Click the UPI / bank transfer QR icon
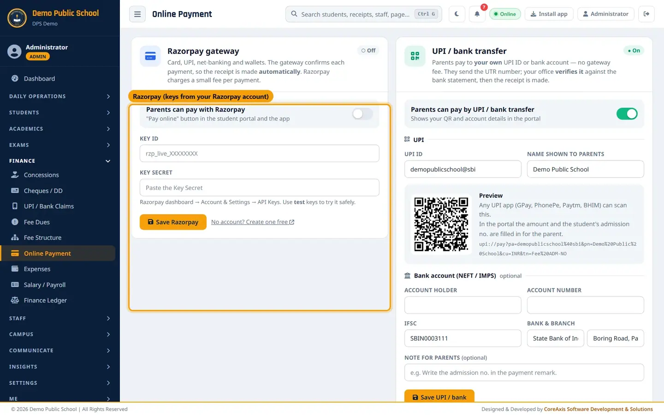 point(415,56)
